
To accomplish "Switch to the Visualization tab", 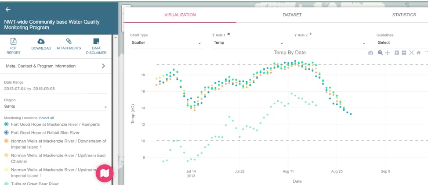I will (180, 15).
